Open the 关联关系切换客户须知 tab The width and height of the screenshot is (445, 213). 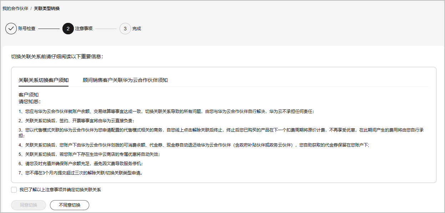tap(44, 80)
